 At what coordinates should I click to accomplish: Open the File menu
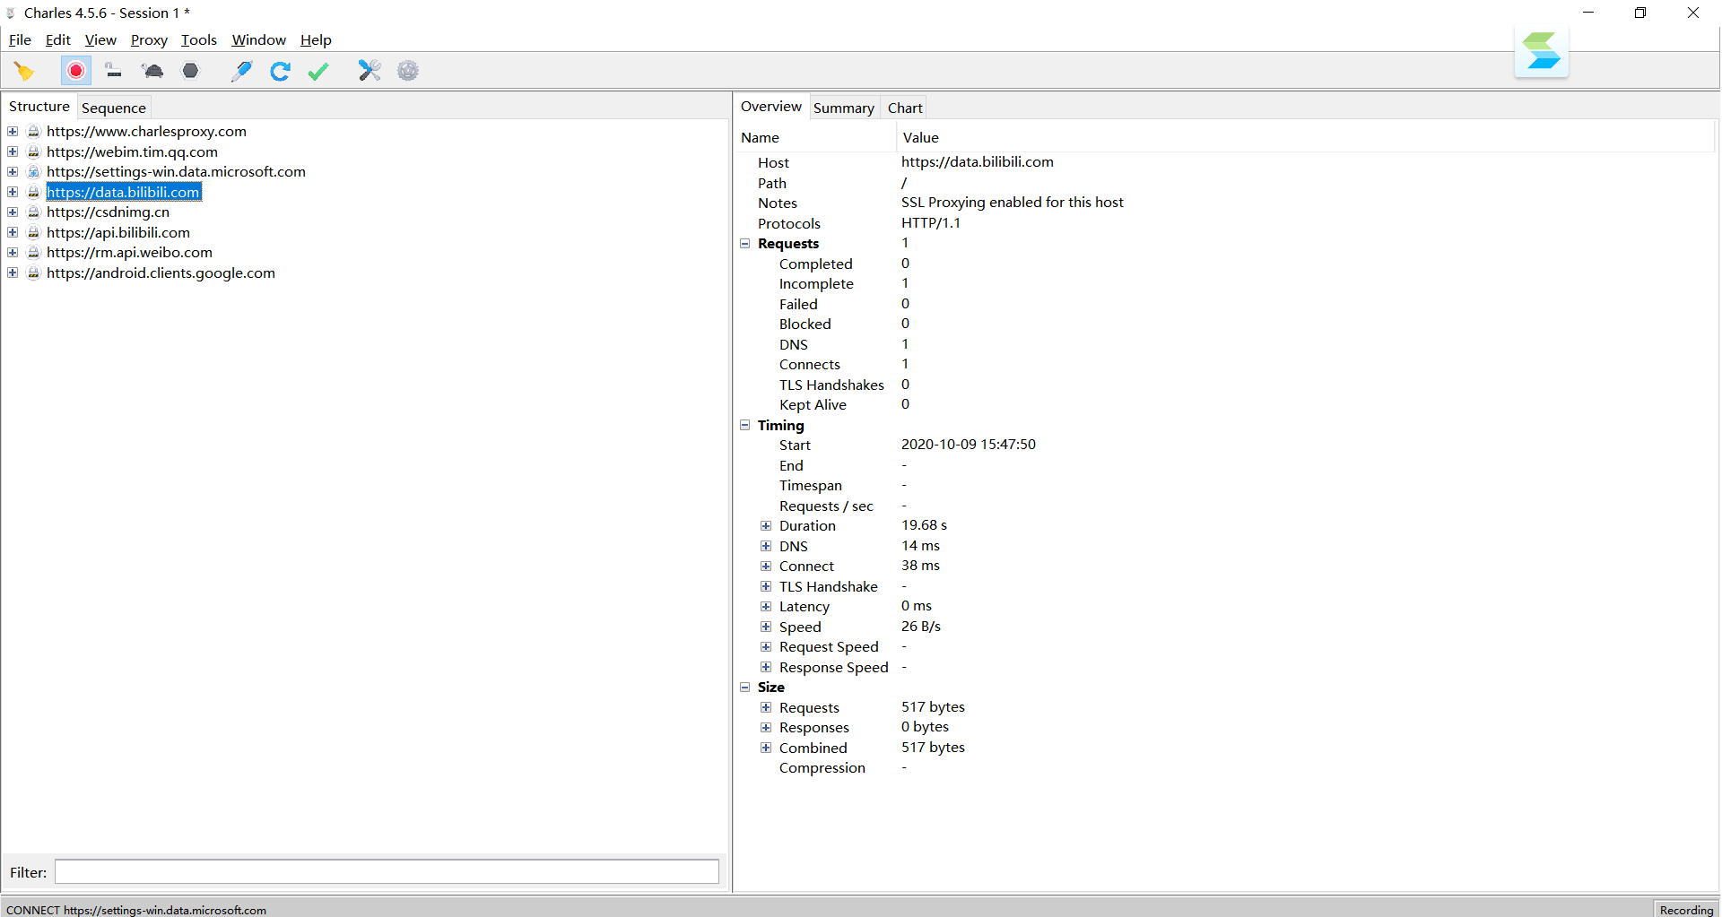[20, 39]
